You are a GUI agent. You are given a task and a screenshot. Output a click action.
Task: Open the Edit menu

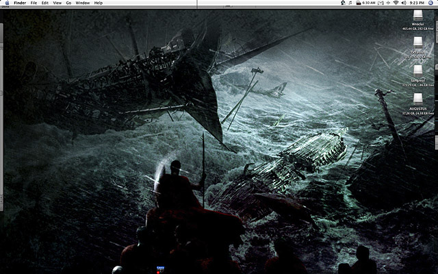(x=45, y=3)
